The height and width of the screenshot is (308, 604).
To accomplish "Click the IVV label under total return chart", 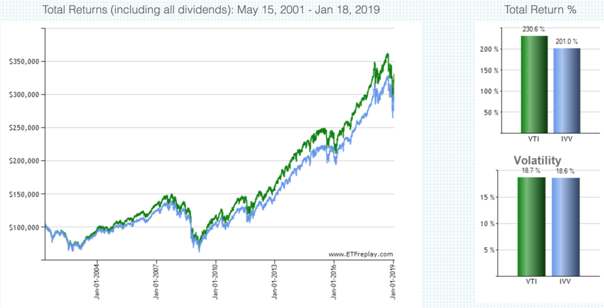I will [567, 139].
